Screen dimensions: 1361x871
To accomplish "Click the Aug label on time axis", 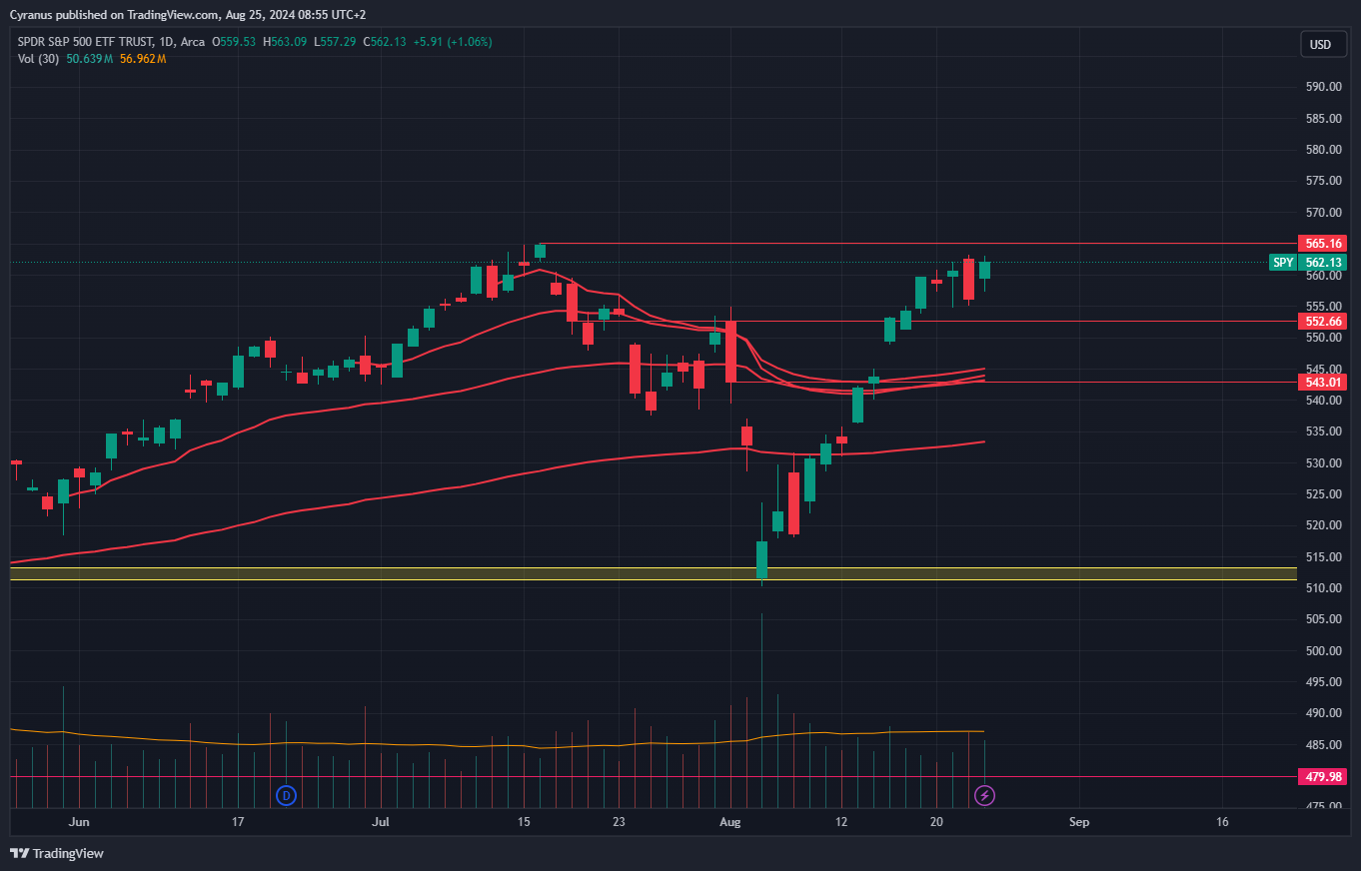I will click(731, 822).
